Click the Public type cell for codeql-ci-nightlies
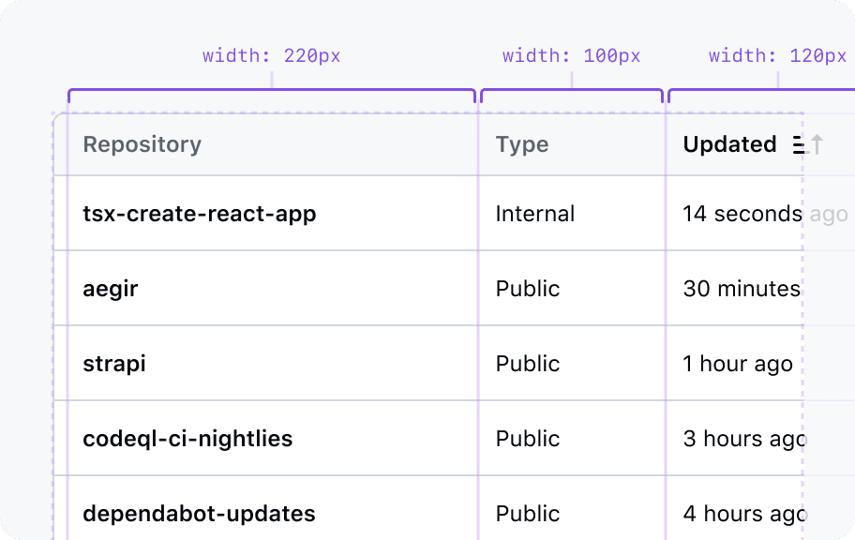855x540 pixels. pos(528,439)
